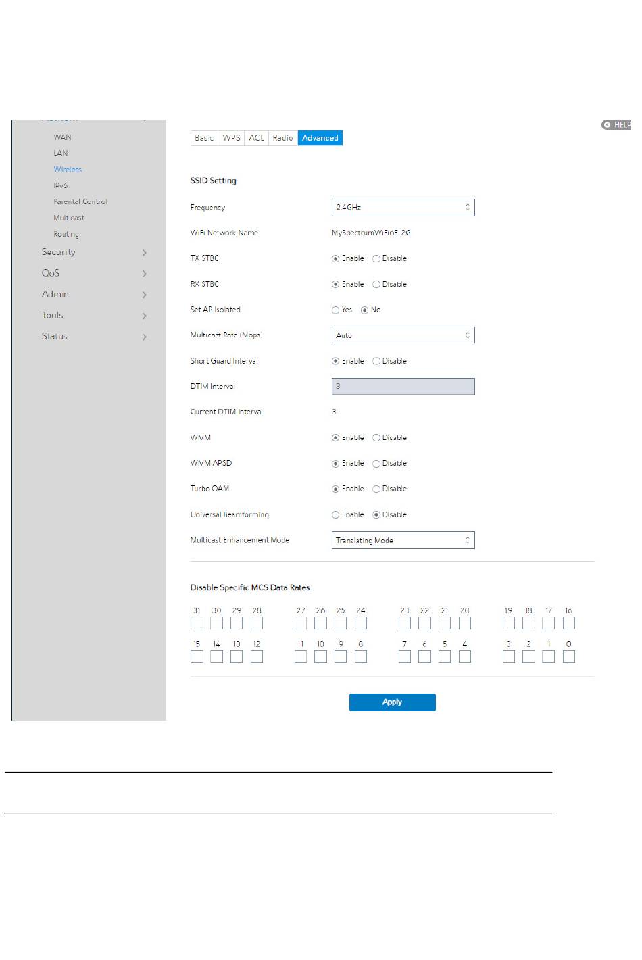
Task: Enable TX STBC
Action: (x=335, y=259)
